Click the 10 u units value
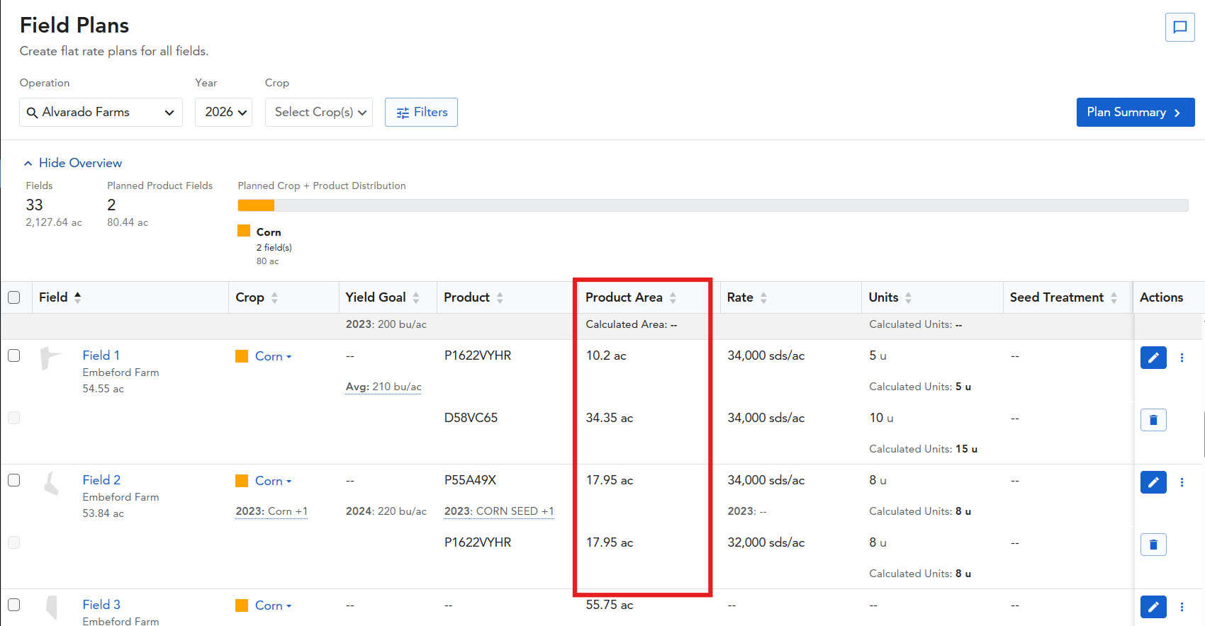 (x=881, y=418)
